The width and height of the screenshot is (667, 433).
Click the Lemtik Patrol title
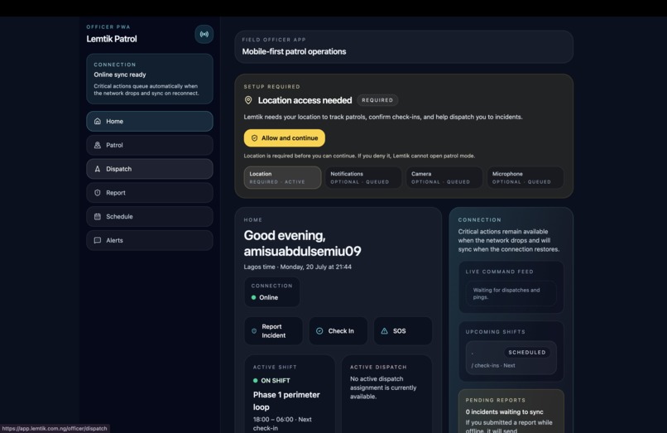pyautogui.click(x=112, y=39)
